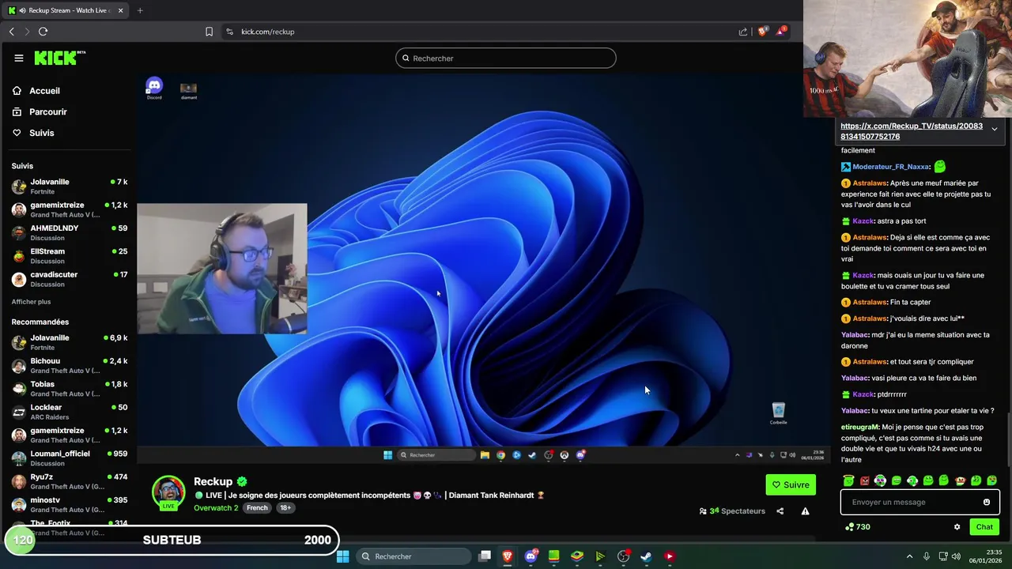Focus the Kick Rechercher search field
The image size is (1012, 569).
(506, 58)
